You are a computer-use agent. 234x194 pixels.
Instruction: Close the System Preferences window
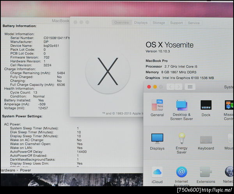tap(149, 87)
